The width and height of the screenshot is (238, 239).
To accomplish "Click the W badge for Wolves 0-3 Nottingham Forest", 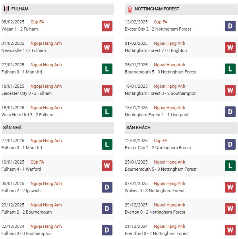I will [230, 187].
